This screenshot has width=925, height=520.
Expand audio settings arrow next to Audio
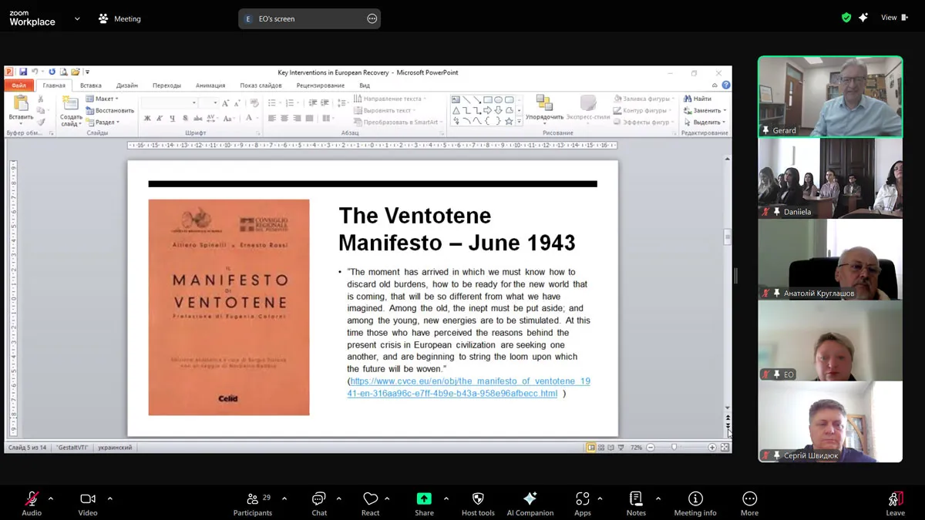point(51,498)
